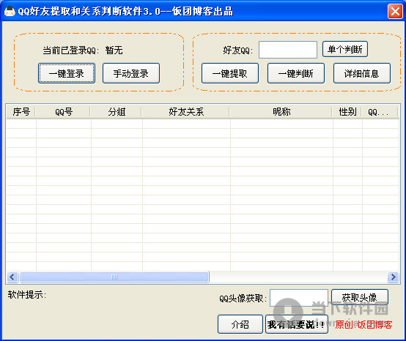Sort by the 分组 column header
The width and height of the screenshot is (406, 341).
[x=117, y=112]
